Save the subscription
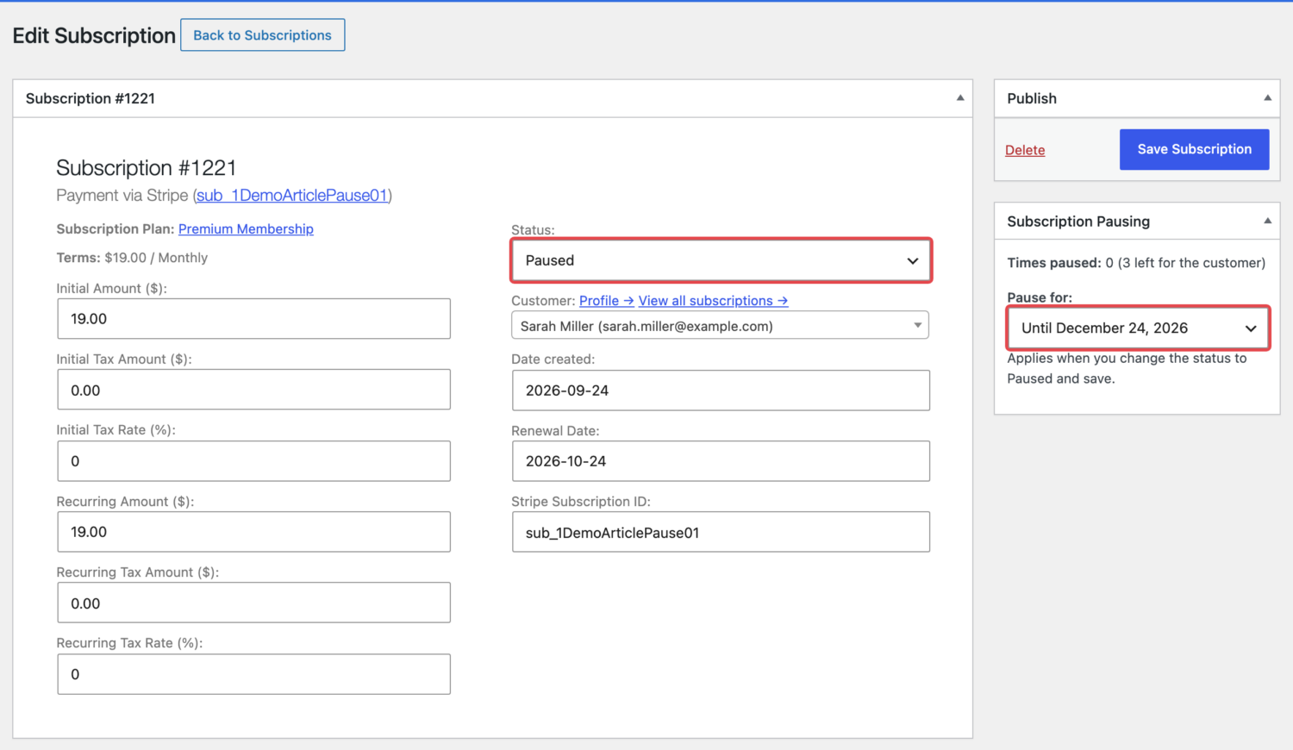The height and width of the screenshot is (750, 1293). [x=1194, y=149]
